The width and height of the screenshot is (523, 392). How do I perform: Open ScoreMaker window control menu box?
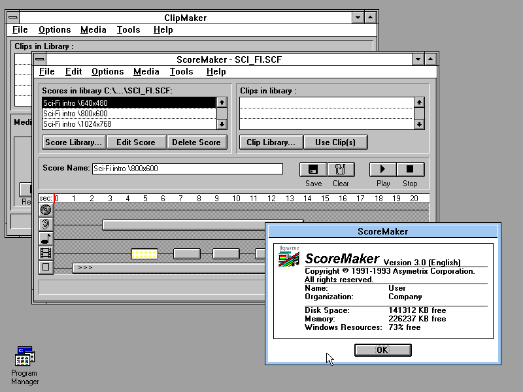[40, 59]
